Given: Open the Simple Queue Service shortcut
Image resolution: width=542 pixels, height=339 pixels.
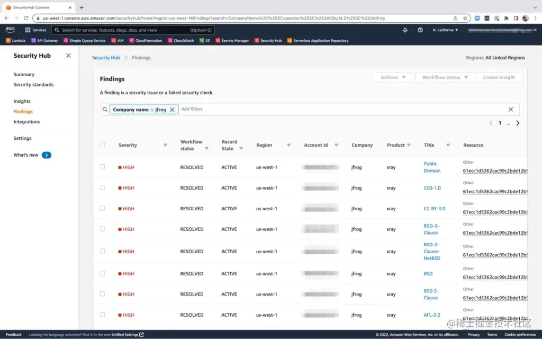Looking at the screenshot, I should click(84, 40).
